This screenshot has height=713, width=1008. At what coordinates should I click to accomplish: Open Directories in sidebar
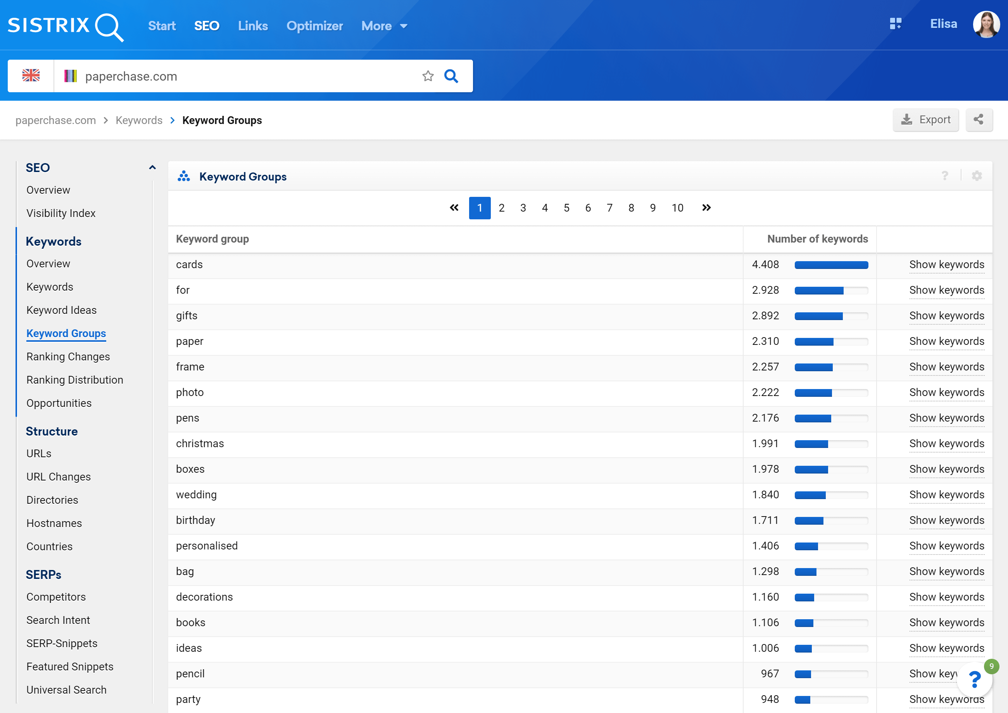[52, 500]
